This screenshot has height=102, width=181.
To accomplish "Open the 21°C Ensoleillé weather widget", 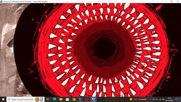I will 138,99.
